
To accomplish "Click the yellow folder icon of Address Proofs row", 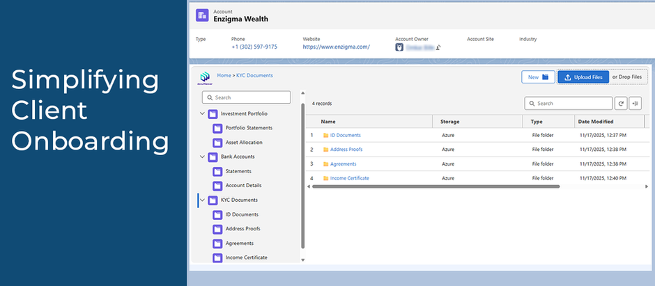I will [326, 150].
